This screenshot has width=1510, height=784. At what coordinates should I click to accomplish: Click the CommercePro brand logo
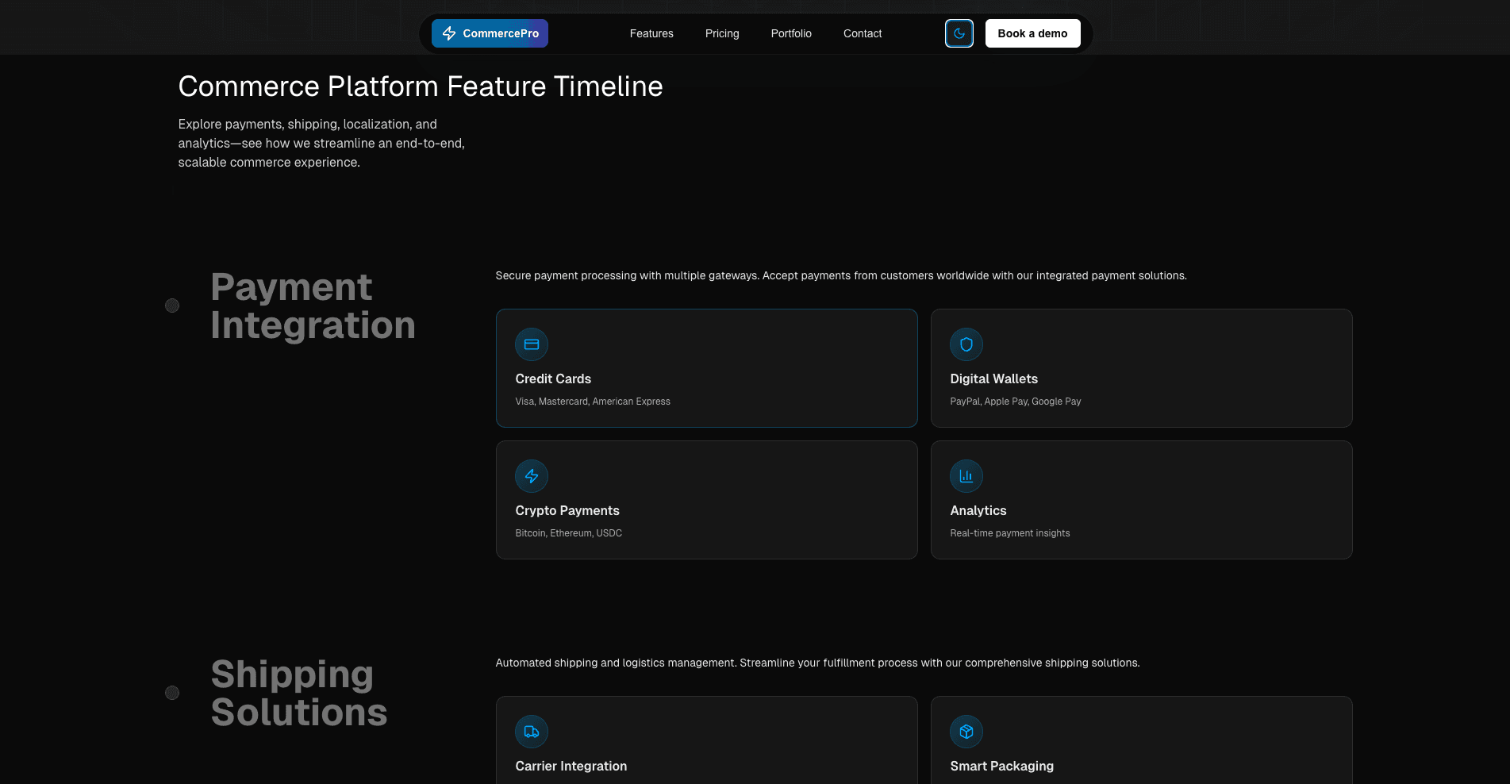(x=490, y=33)
